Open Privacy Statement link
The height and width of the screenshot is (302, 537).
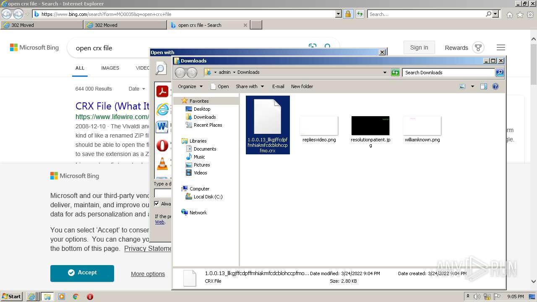pyautogui.click(x=148, y=249)
